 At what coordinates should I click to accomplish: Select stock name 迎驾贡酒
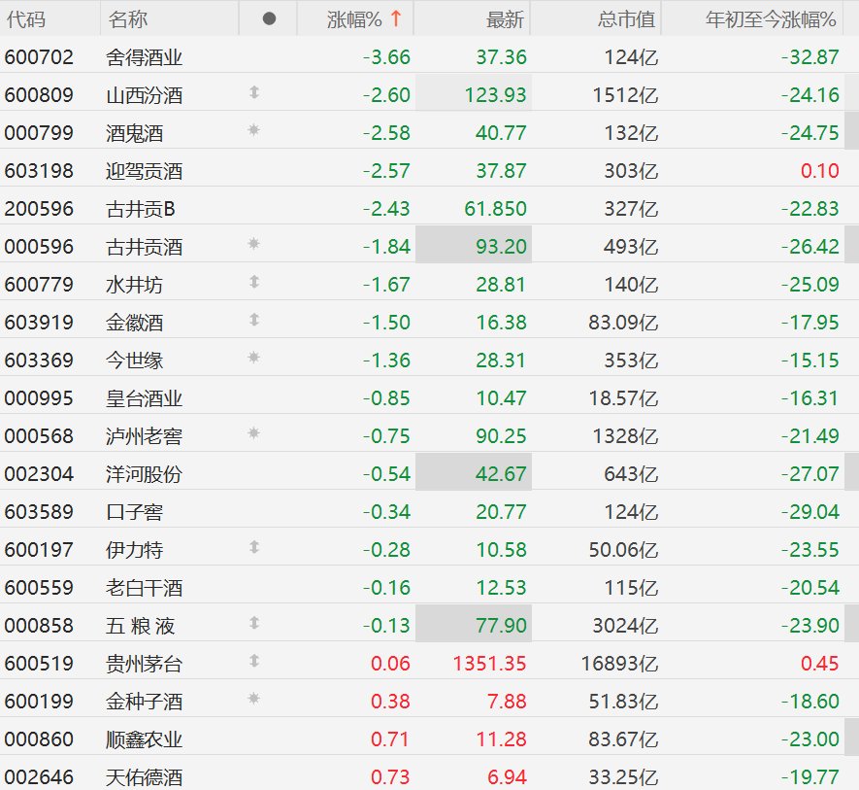click(144, 171)
